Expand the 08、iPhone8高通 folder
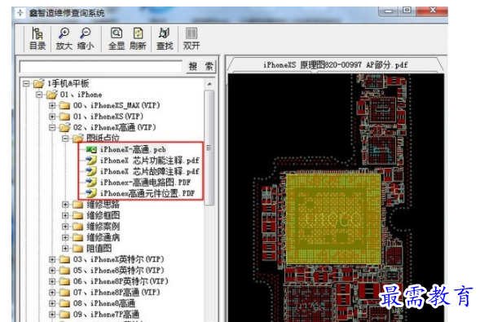Viewport: 480px width, 322px height. click(52, 303)
